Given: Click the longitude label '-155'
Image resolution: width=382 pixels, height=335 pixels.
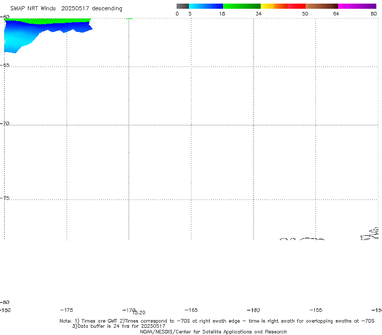Looking at the screenshot, I should click(x=316, y=310).
